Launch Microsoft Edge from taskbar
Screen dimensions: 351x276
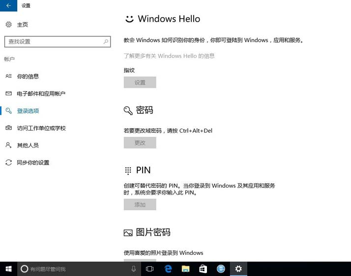168,269
